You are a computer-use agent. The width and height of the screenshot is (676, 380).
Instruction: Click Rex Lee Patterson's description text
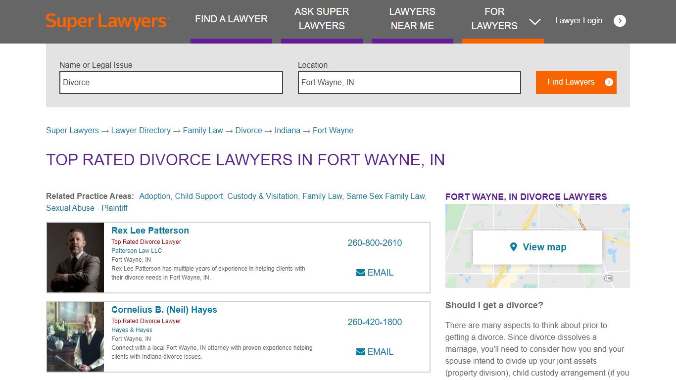click(x=208, y=273)
